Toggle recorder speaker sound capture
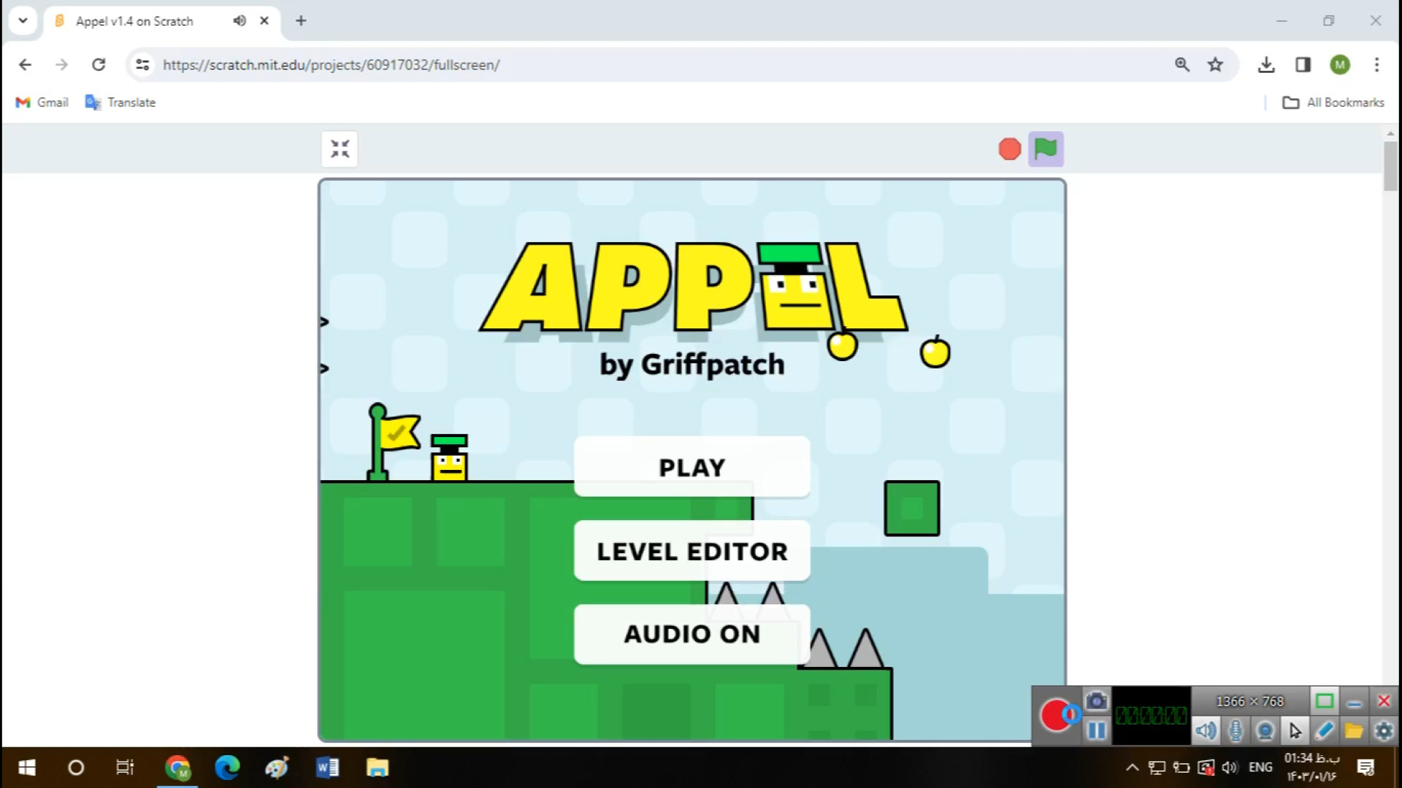 coord(1206,730)
